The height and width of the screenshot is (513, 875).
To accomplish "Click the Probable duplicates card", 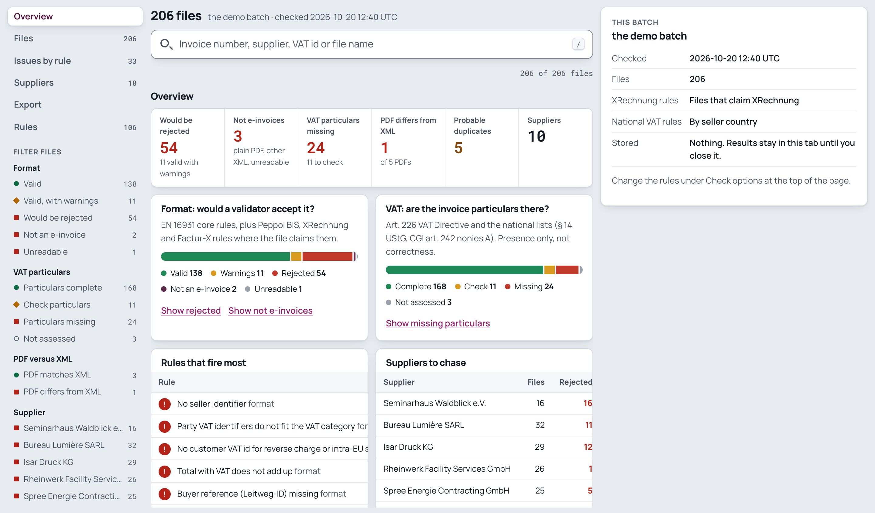I will pyautogui.click(x=482, y=148).
